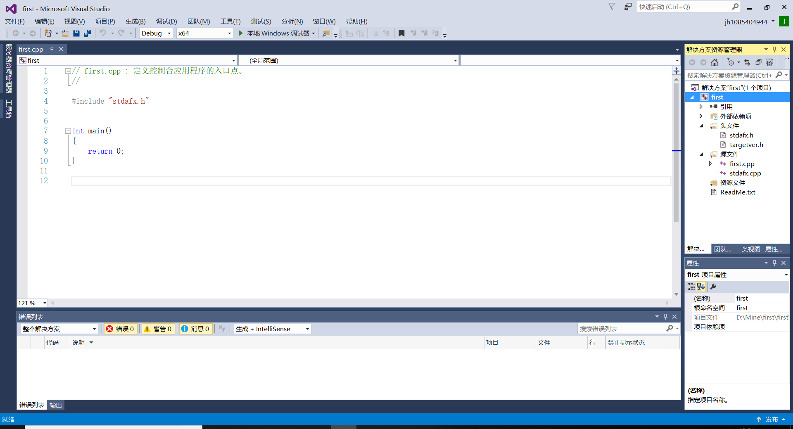793x429 pixels.
Task: Select stdafx.h in Solution Explorer
Action: tap(741, 135)
